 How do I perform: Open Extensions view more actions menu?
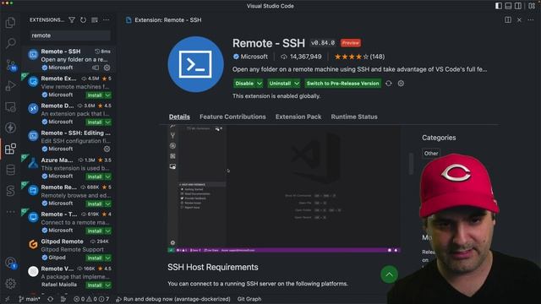tap(106, 20)
